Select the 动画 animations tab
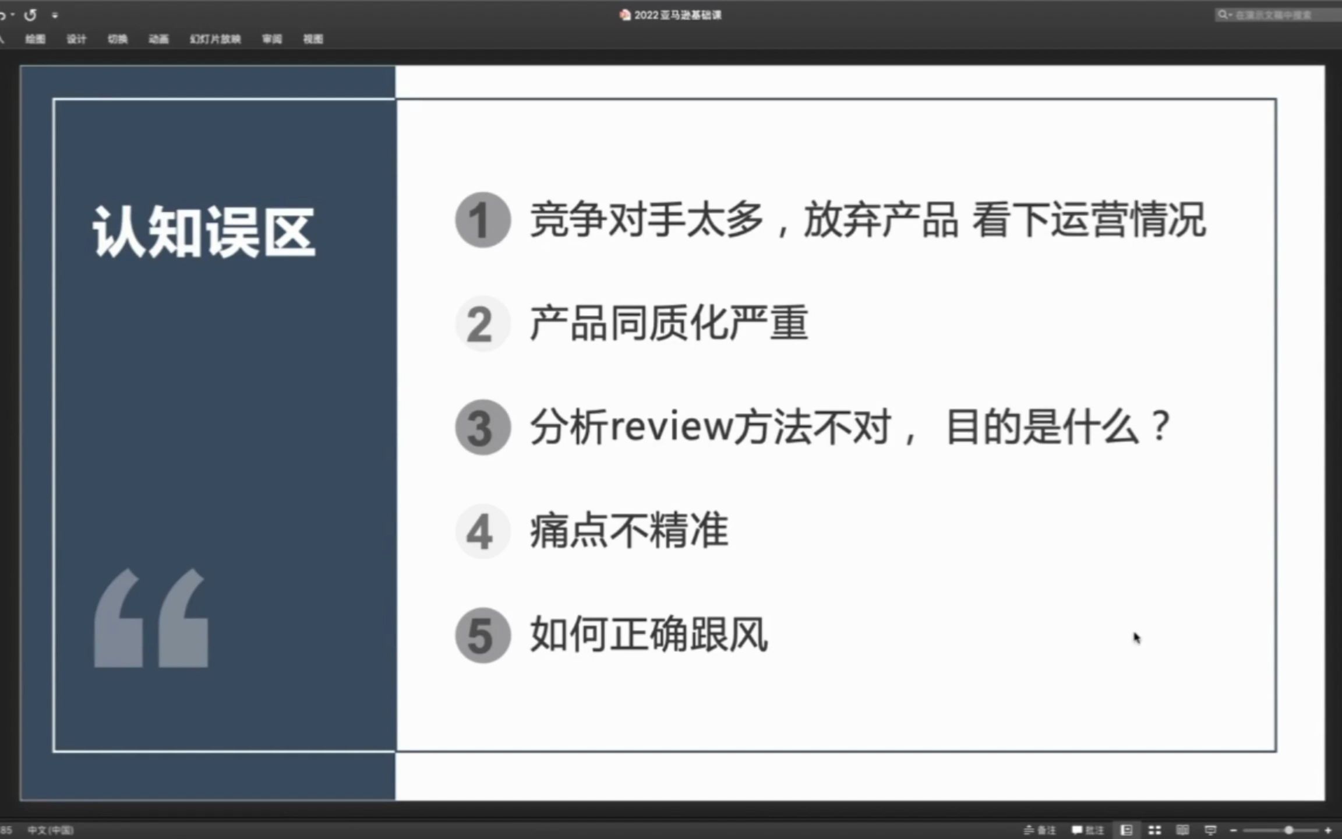Image resolution: width=1342 pixels, height=839 pixels. [x=158, y=39]
